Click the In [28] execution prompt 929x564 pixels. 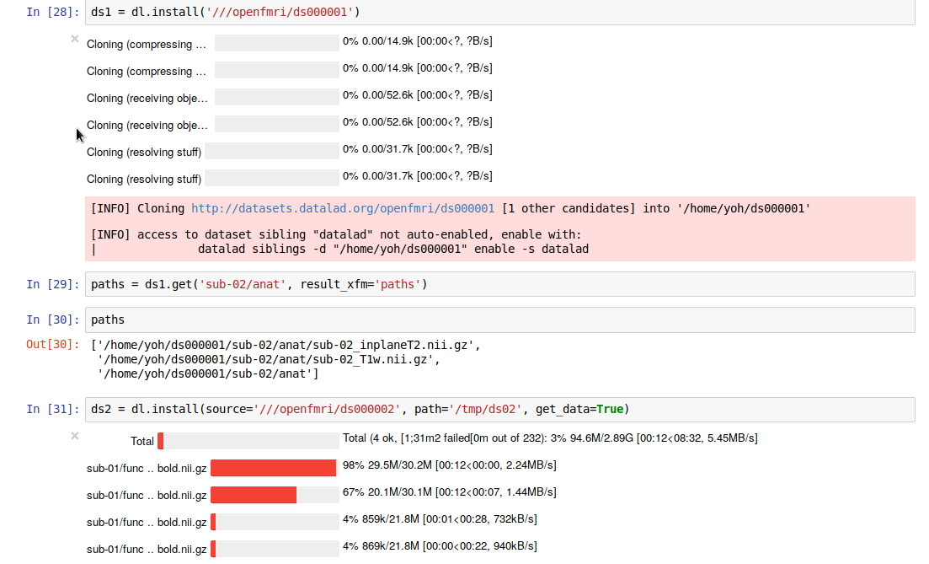(52, 12)
